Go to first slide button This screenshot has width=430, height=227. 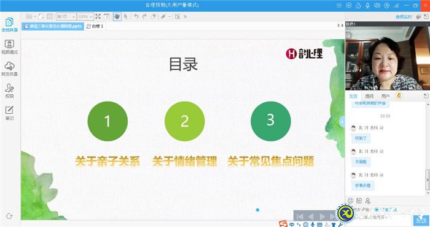point(300,217)
